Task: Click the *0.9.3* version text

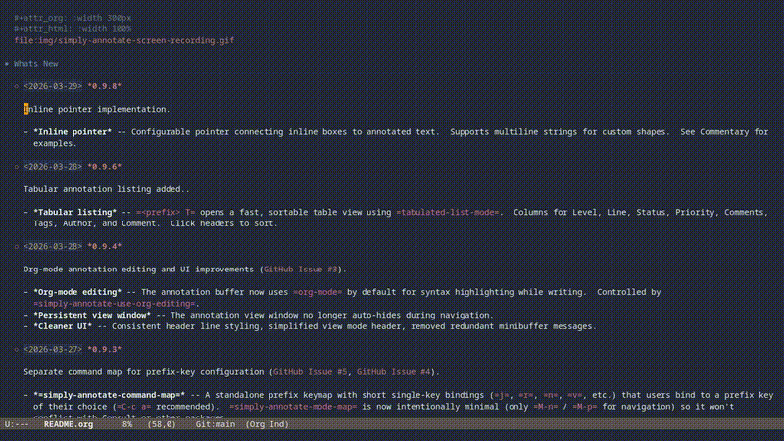Action: pos(105,350)
